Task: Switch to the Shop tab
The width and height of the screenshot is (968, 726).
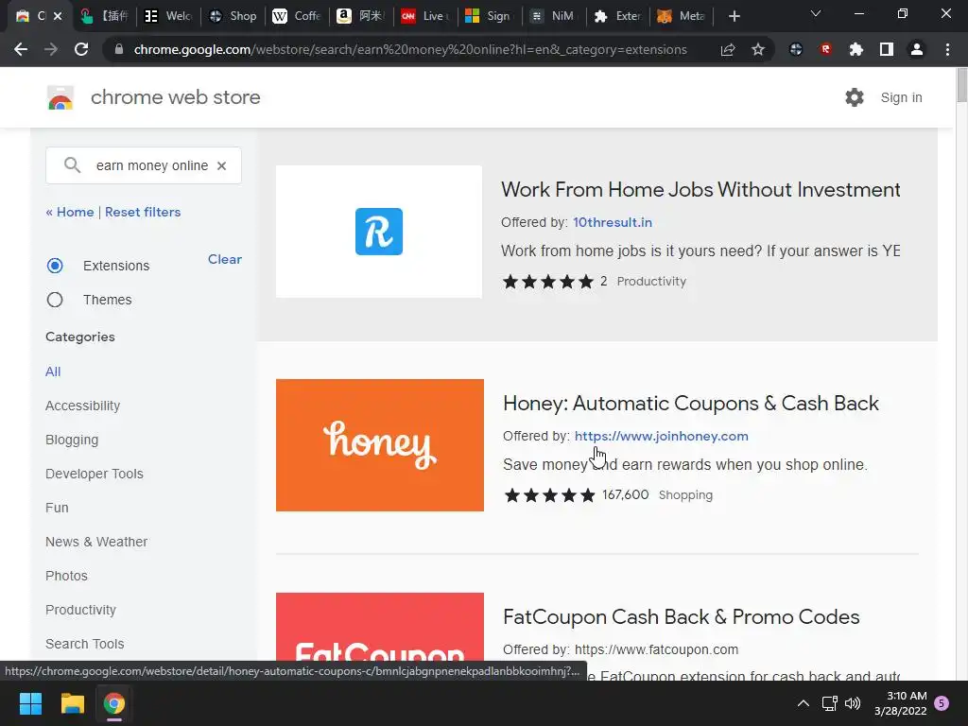Action: click(233, 16)
